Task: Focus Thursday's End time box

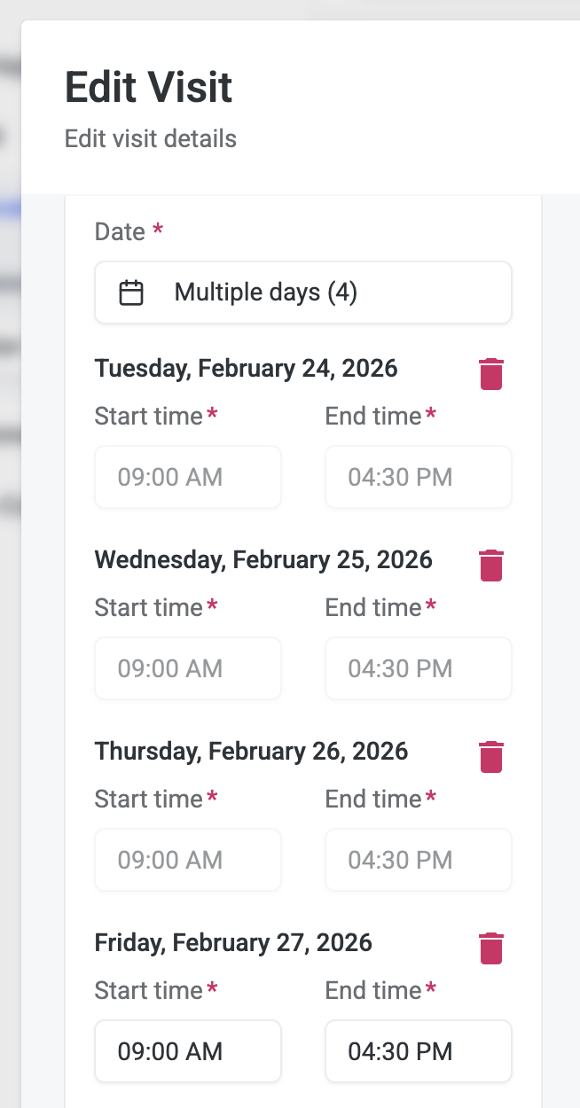Action: tap(418, 860)
